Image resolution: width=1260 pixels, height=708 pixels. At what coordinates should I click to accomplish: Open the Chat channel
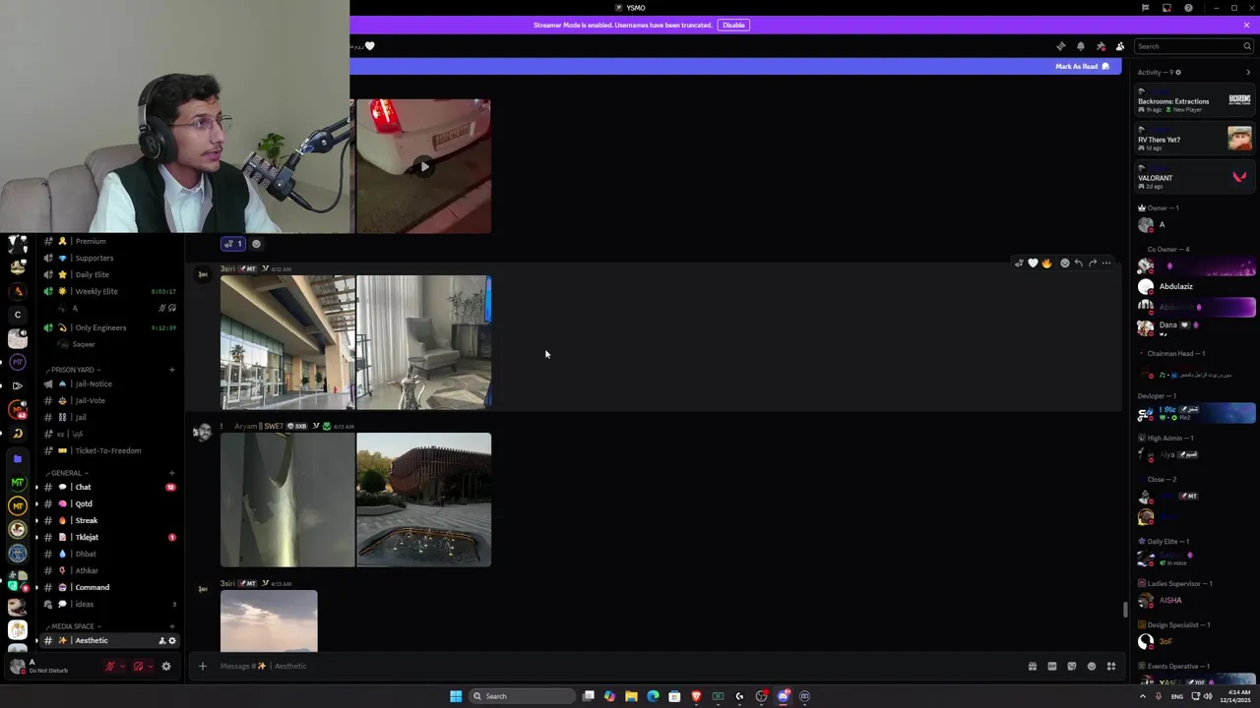(108, 487)
